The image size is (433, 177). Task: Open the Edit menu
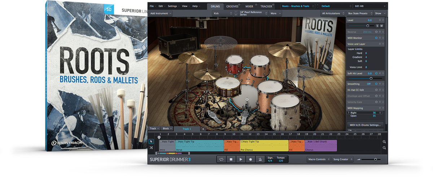coord(162,6)
